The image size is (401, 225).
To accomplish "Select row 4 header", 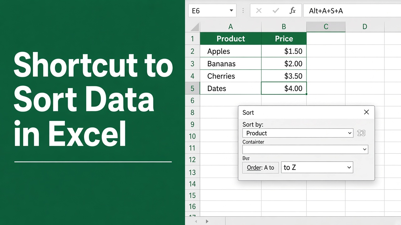I will point(192,76).
